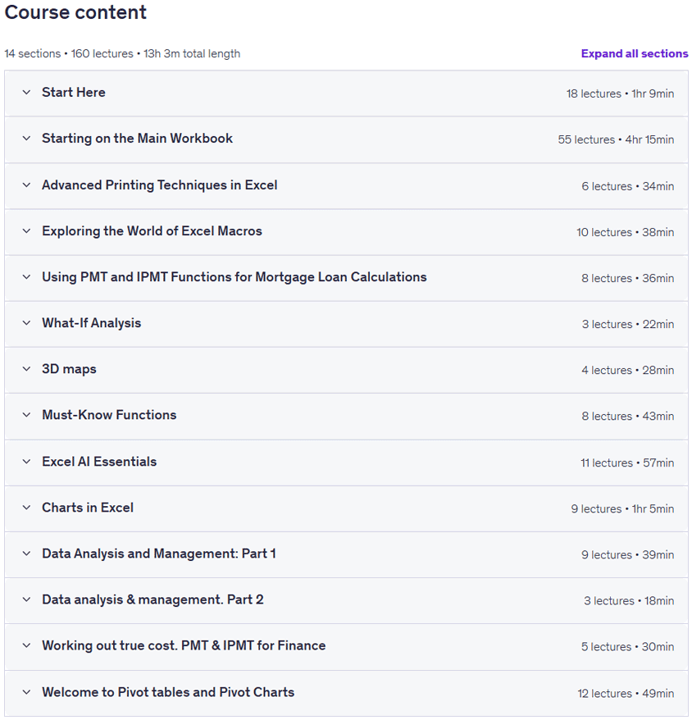This screenshot has height=720, width=692.
Task: Click the Excel AI Essentials heading
Action: pos(99,462)
